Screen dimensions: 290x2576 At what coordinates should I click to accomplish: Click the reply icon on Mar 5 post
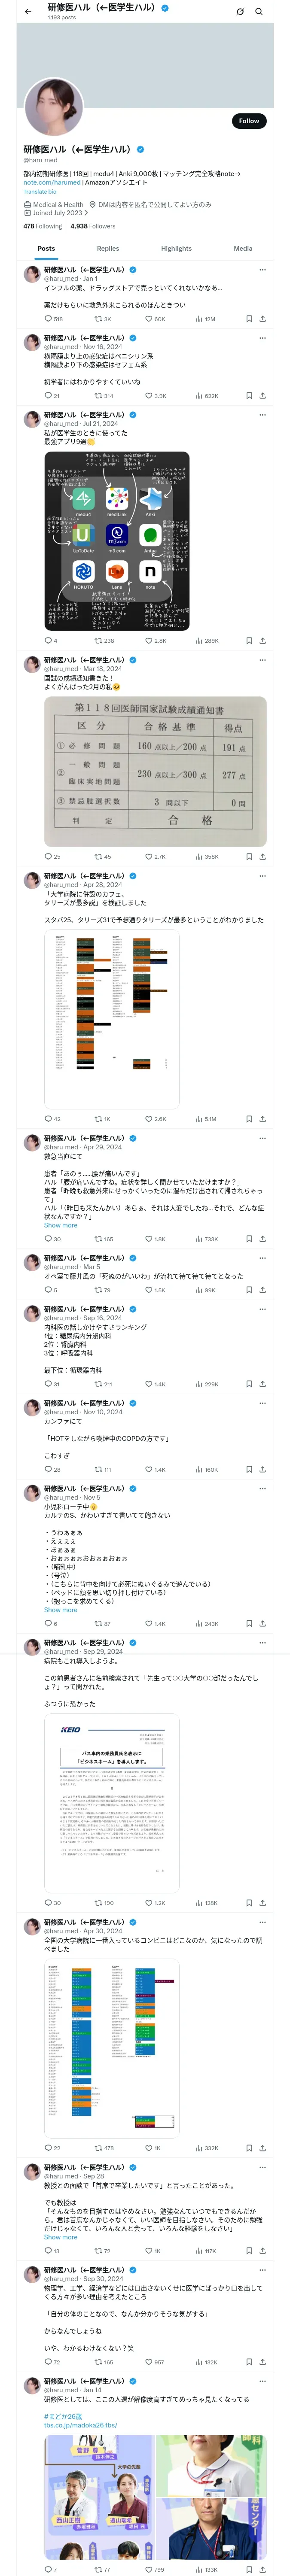point(48,1290)
